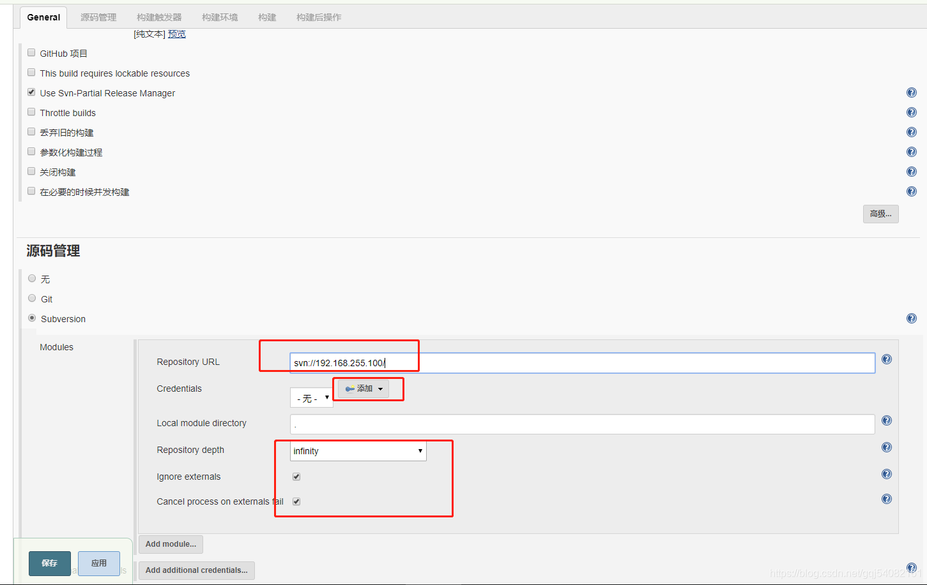Check the GitHub 项目 checkbox

[x=31, y=53]
